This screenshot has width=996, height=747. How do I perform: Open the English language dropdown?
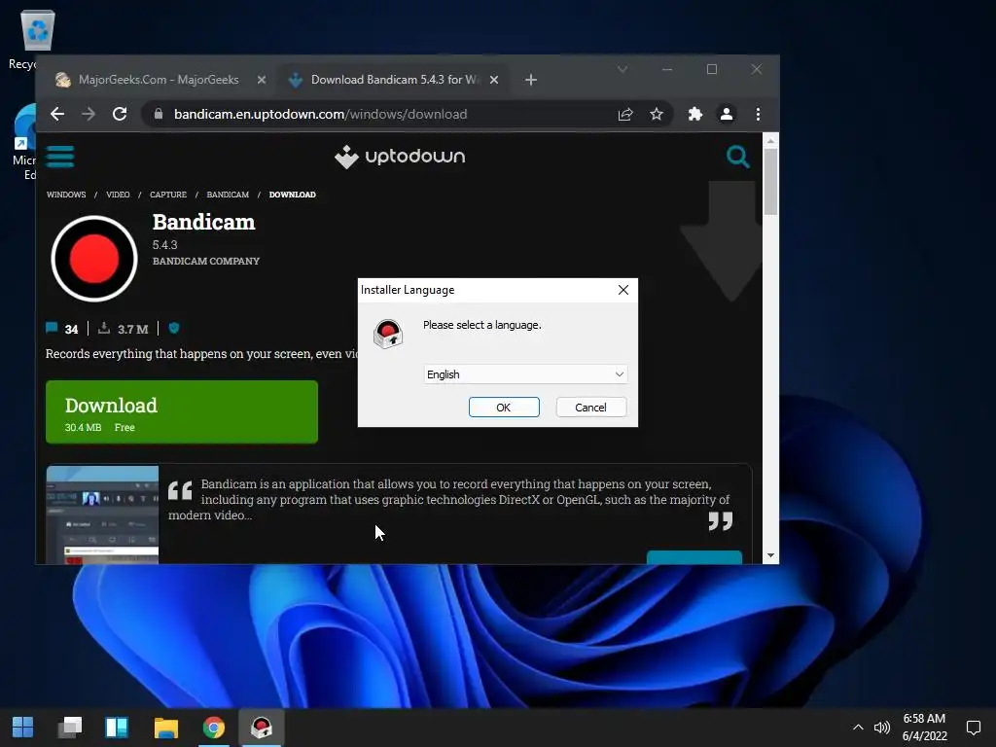525,374
